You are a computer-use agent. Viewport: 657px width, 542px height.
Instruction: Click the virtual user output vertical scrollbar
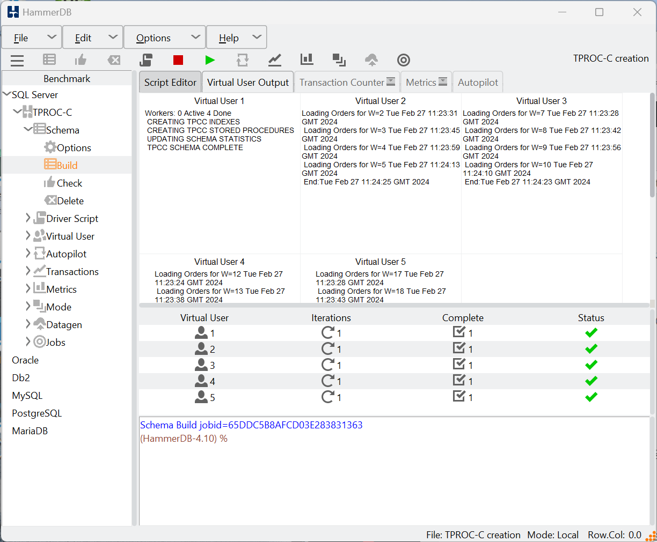pos(652,145)
